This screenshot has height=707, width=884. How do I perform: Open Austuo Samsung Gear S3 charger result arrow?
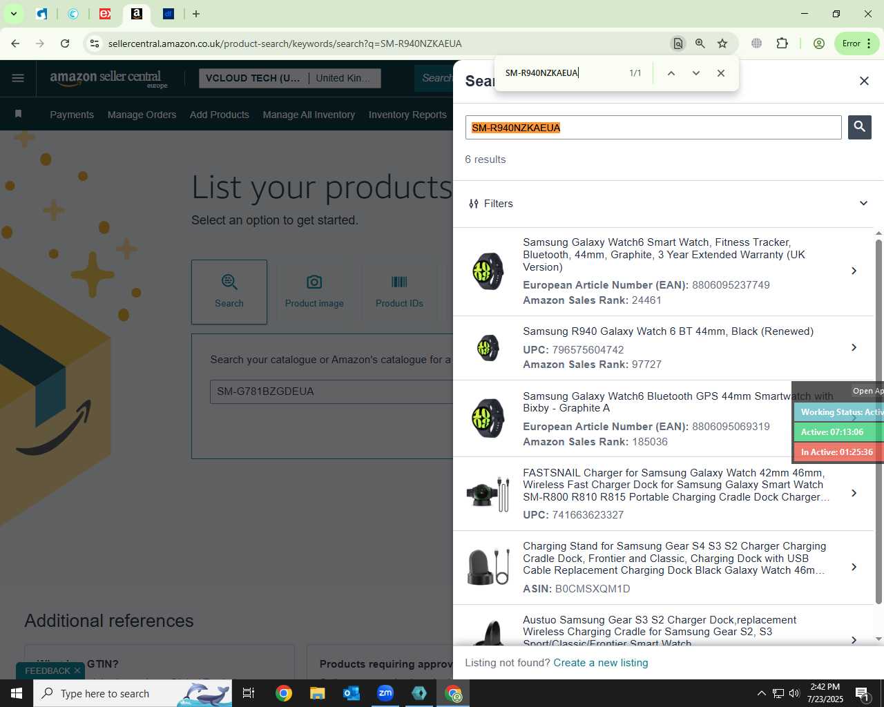(854, 639)
